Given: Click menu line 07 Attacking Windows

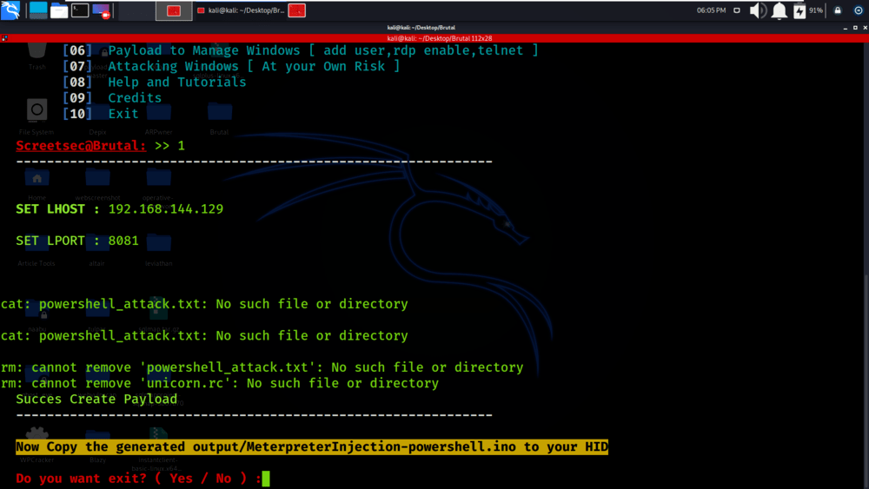Looking at the screenshot, I should tap(231, 67).
